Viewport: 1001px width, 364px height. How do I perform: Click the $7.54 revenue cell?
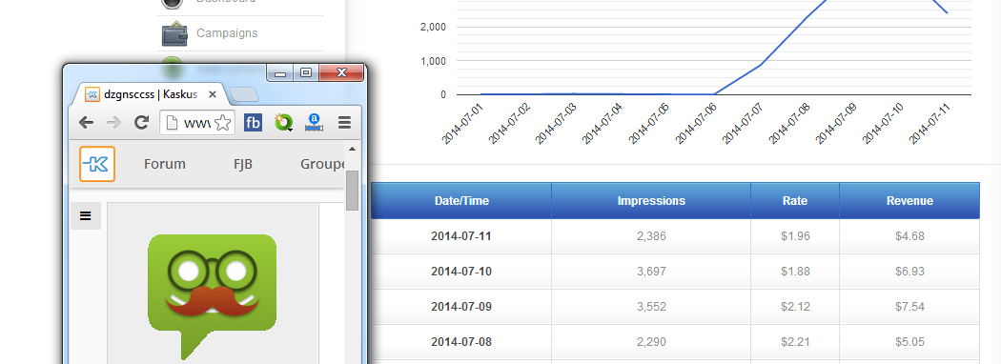[909, 307]
